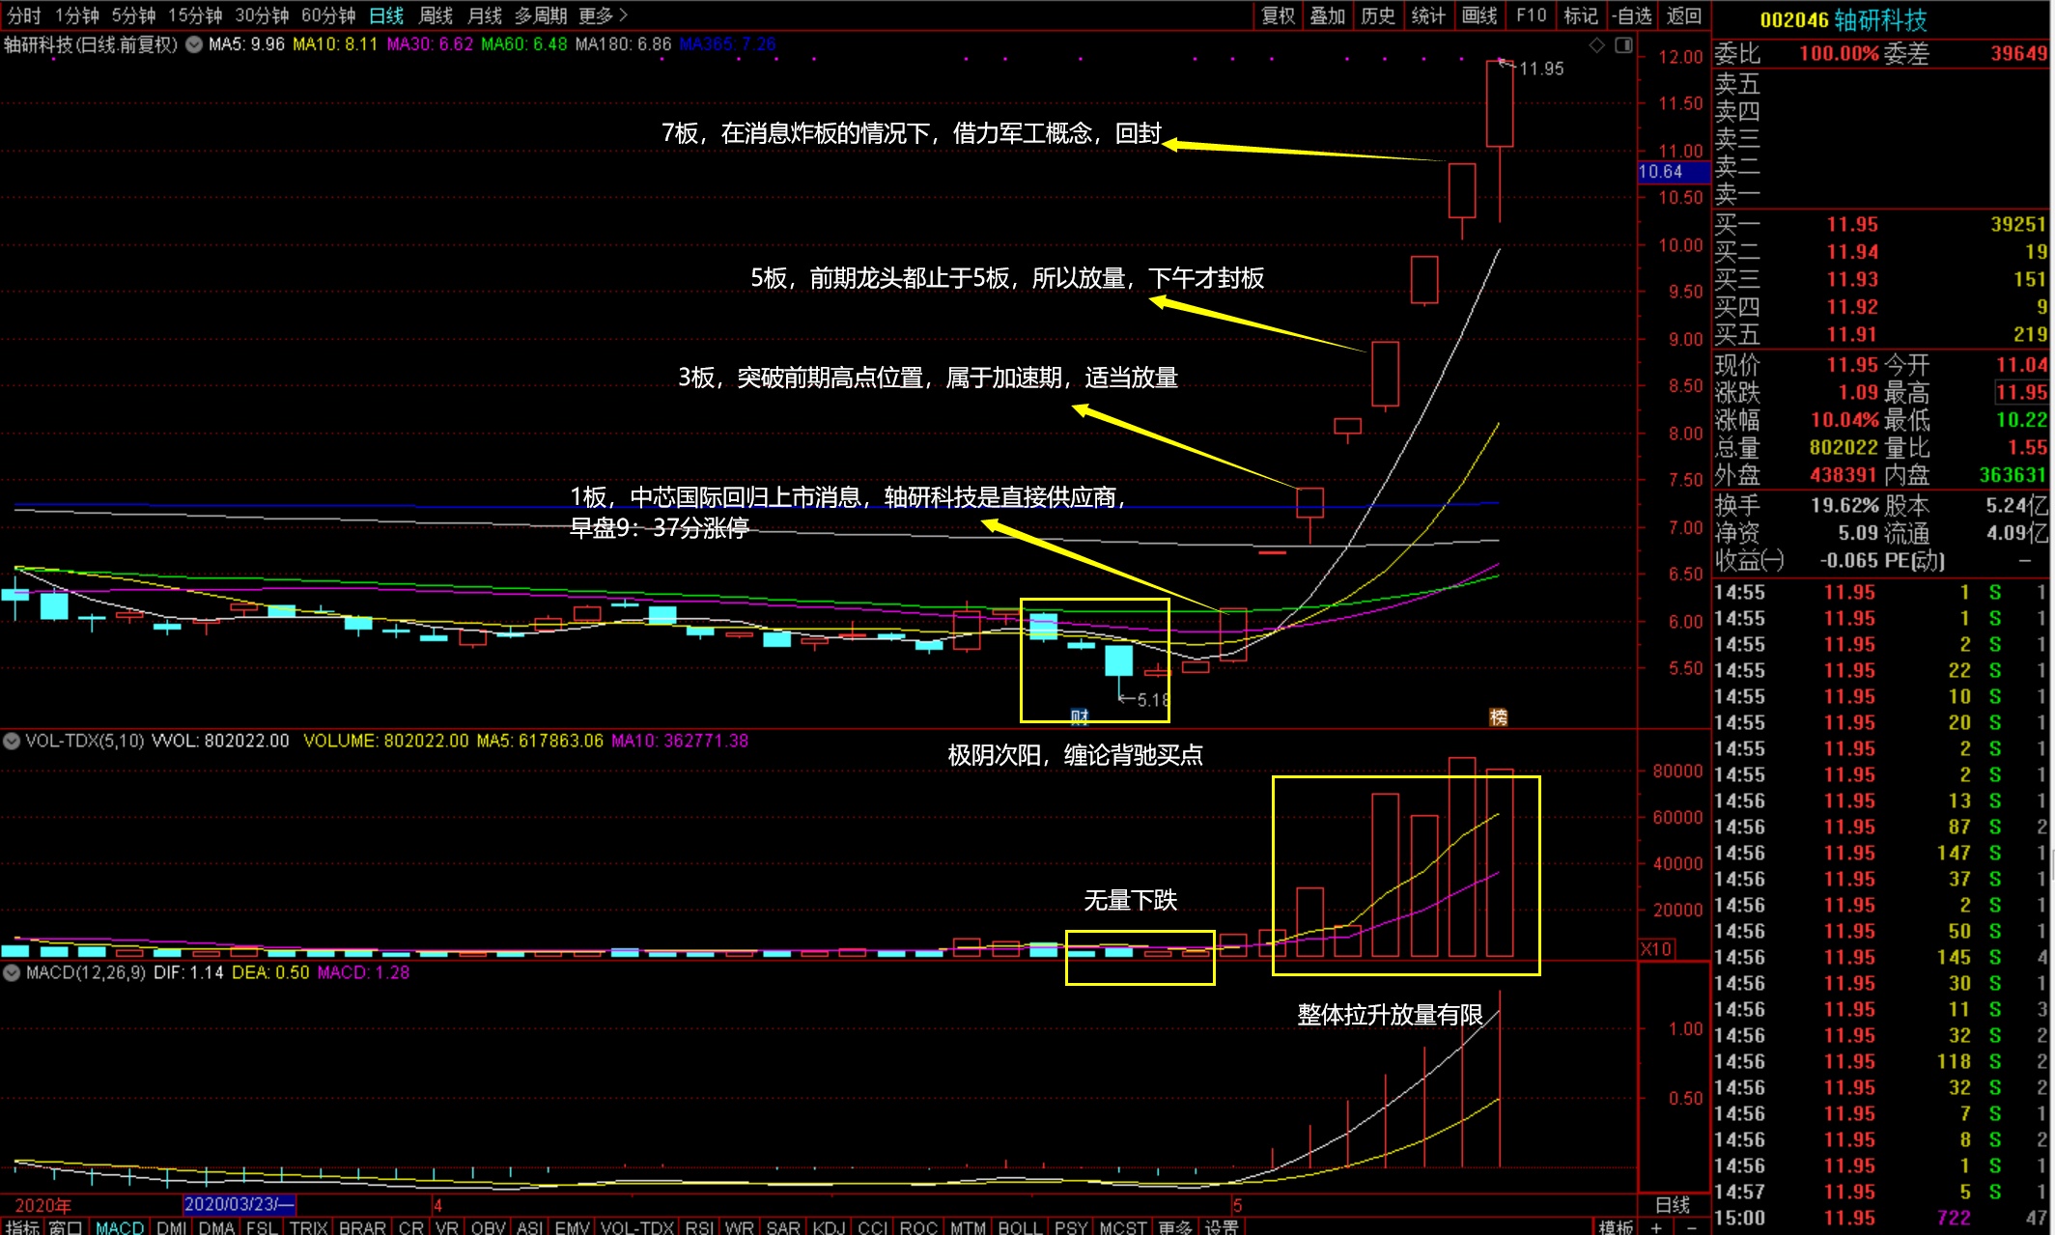Open the 日线 period selector at bottom
Image resolution: width=2055 pixels, height=1235 pixels.
point(1673,1204)
